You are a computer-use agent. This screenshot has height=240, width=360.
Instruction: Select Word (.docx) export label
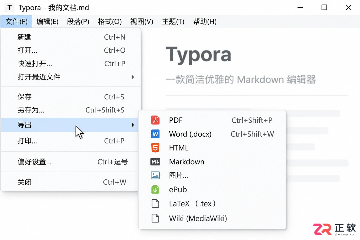click(x=190, y=134)
